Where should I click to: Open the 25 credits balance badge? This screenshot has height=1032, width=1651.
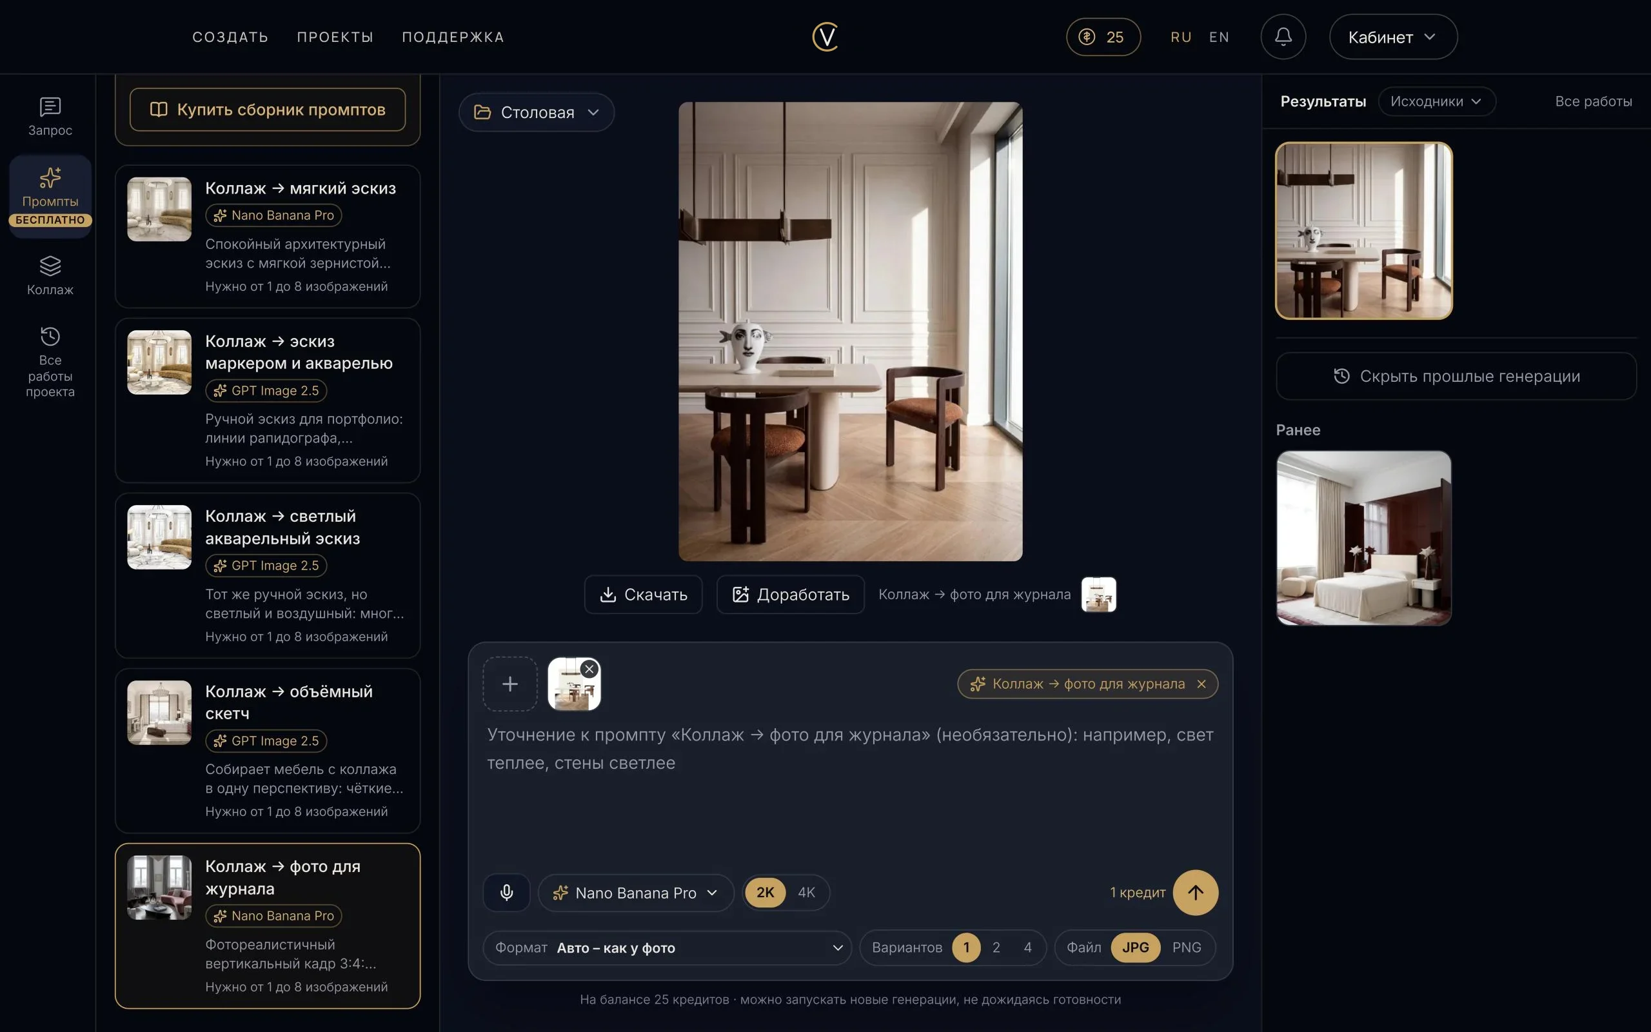click(1103, 37)
